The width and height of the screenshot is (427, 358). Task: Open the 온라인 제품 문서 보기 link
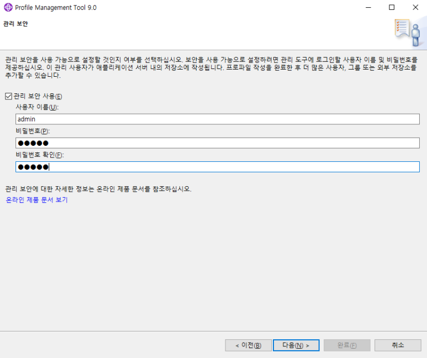point(36,199)
